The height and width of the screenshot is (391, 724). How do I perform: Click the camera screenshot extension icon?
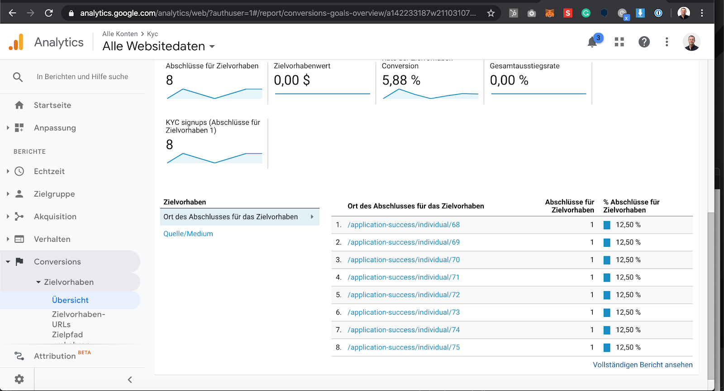tap(532, 13)
